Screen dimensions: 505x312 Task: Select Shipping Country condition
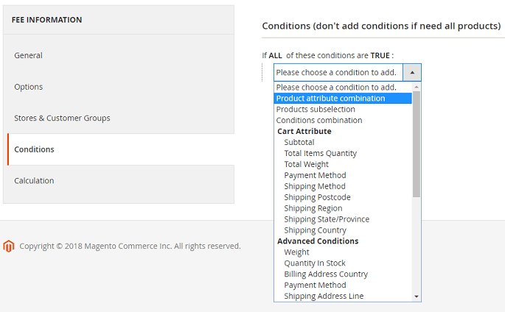click(315, 230)
